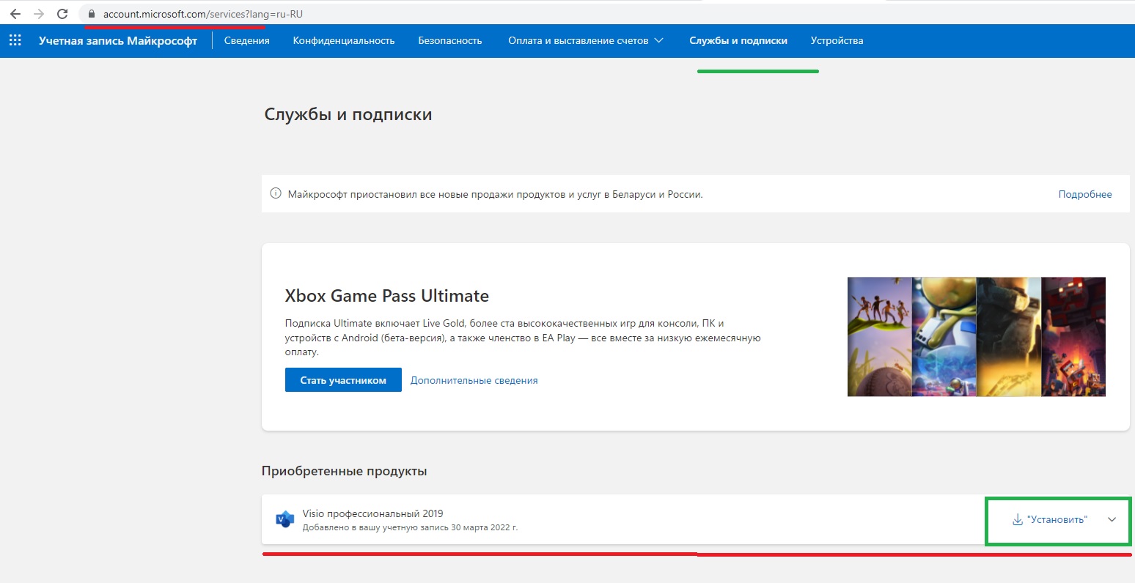This screenshot has width=1135, height=583.
Task: Open Учетная запись Майкрософт home link
Action: 118,41
